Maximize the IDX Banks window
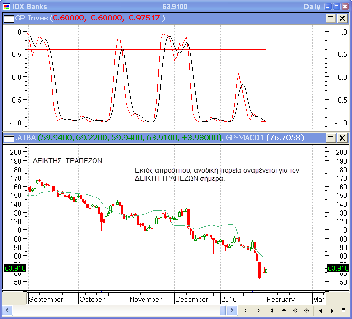Image resolution: width=352 pixels, height=319 pixels. 336,7
